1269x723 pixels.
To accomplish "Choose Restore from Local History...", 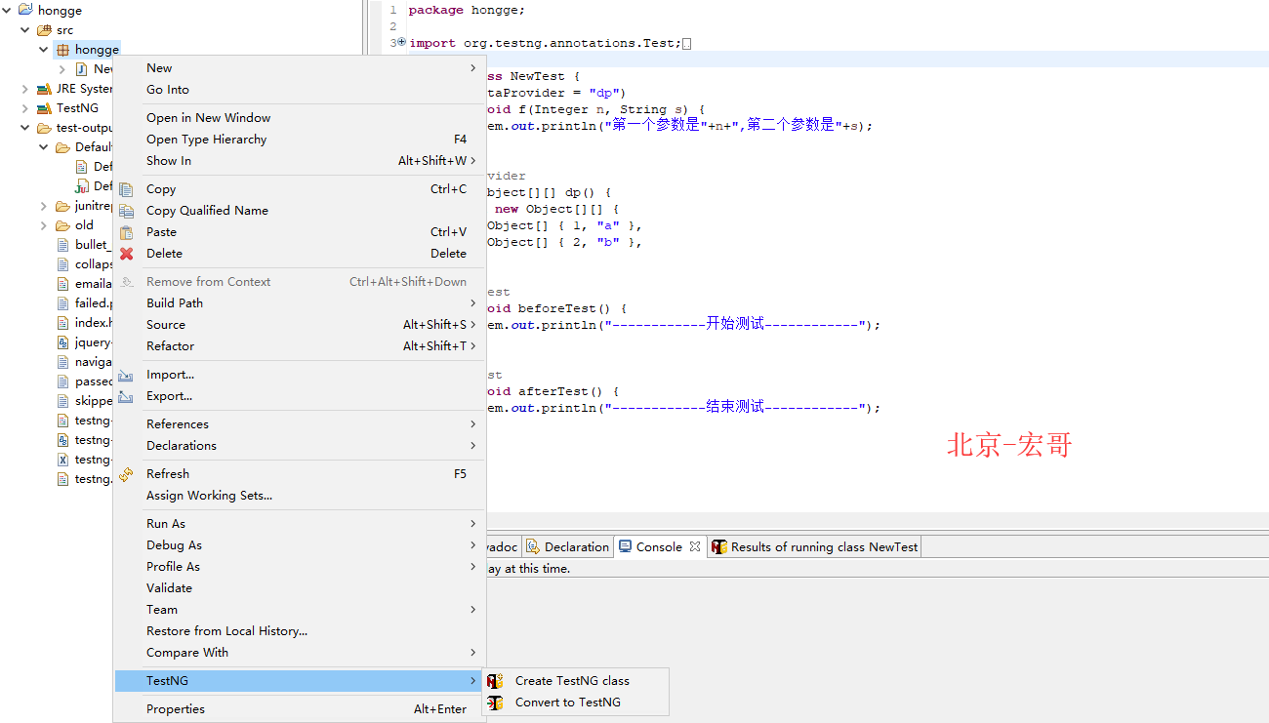I will tap(299, 631).
